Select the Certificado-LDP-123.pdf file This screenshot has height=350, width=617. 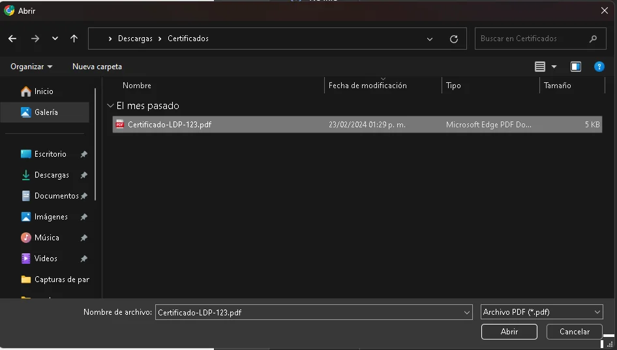(170, 125)
